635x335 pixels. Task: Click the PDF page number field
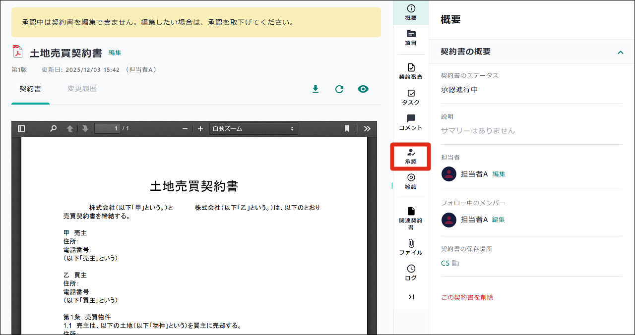[x=108, y=129]
